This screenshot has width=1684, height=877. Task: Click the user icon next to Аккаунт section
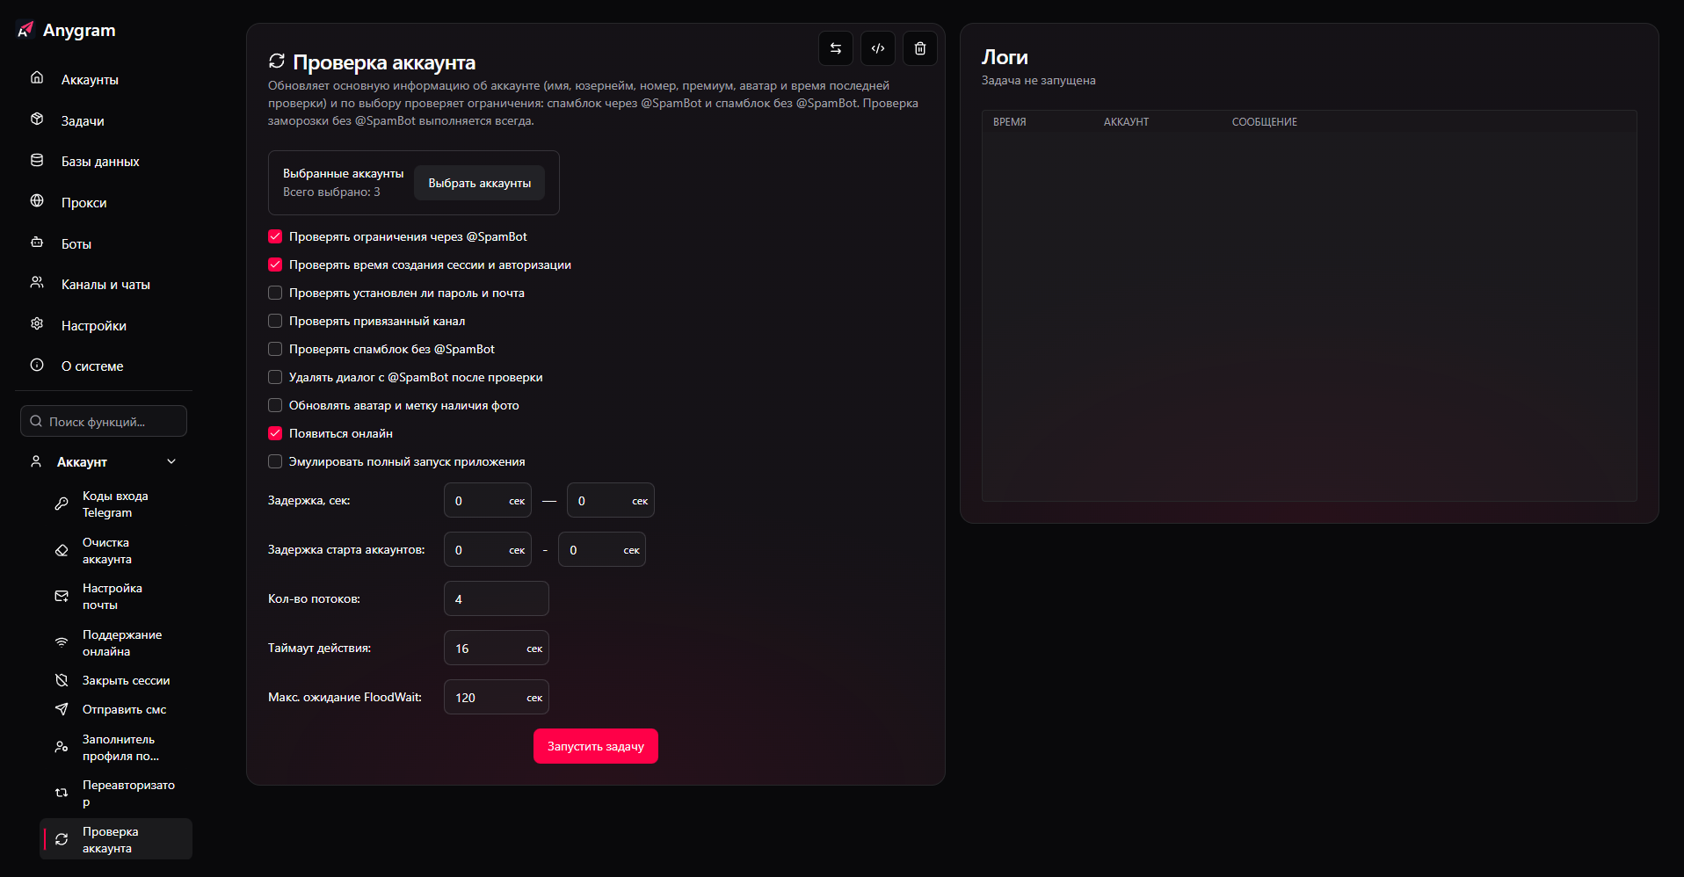click(36, 461)
